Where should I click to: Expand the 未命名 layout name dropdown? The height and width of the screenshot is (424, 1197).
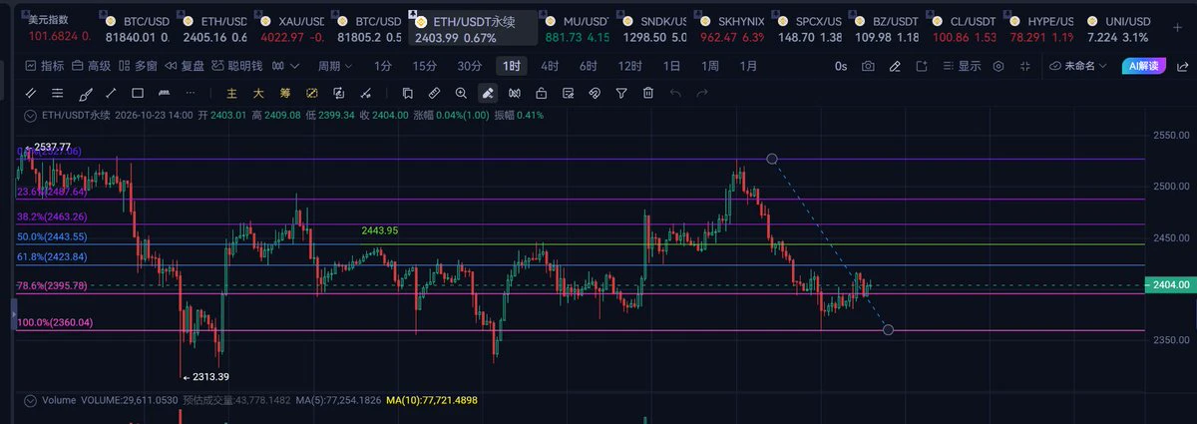1078,66
